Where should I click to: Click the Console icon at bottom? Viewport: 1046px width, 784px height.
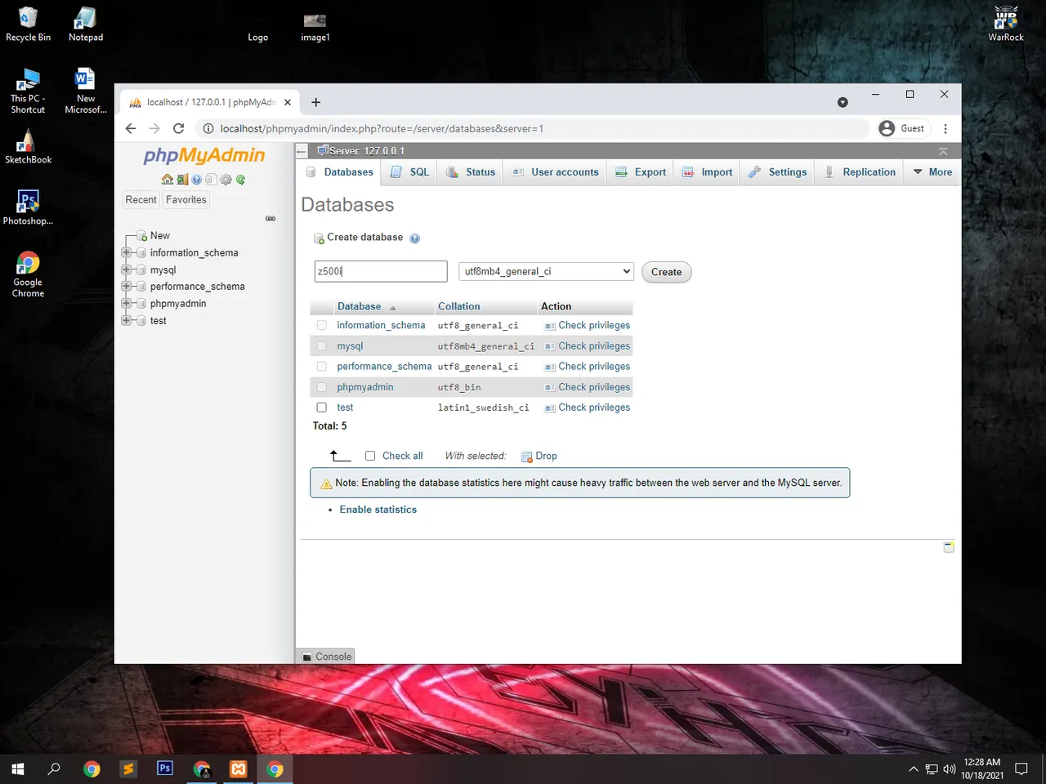point(307,657)
